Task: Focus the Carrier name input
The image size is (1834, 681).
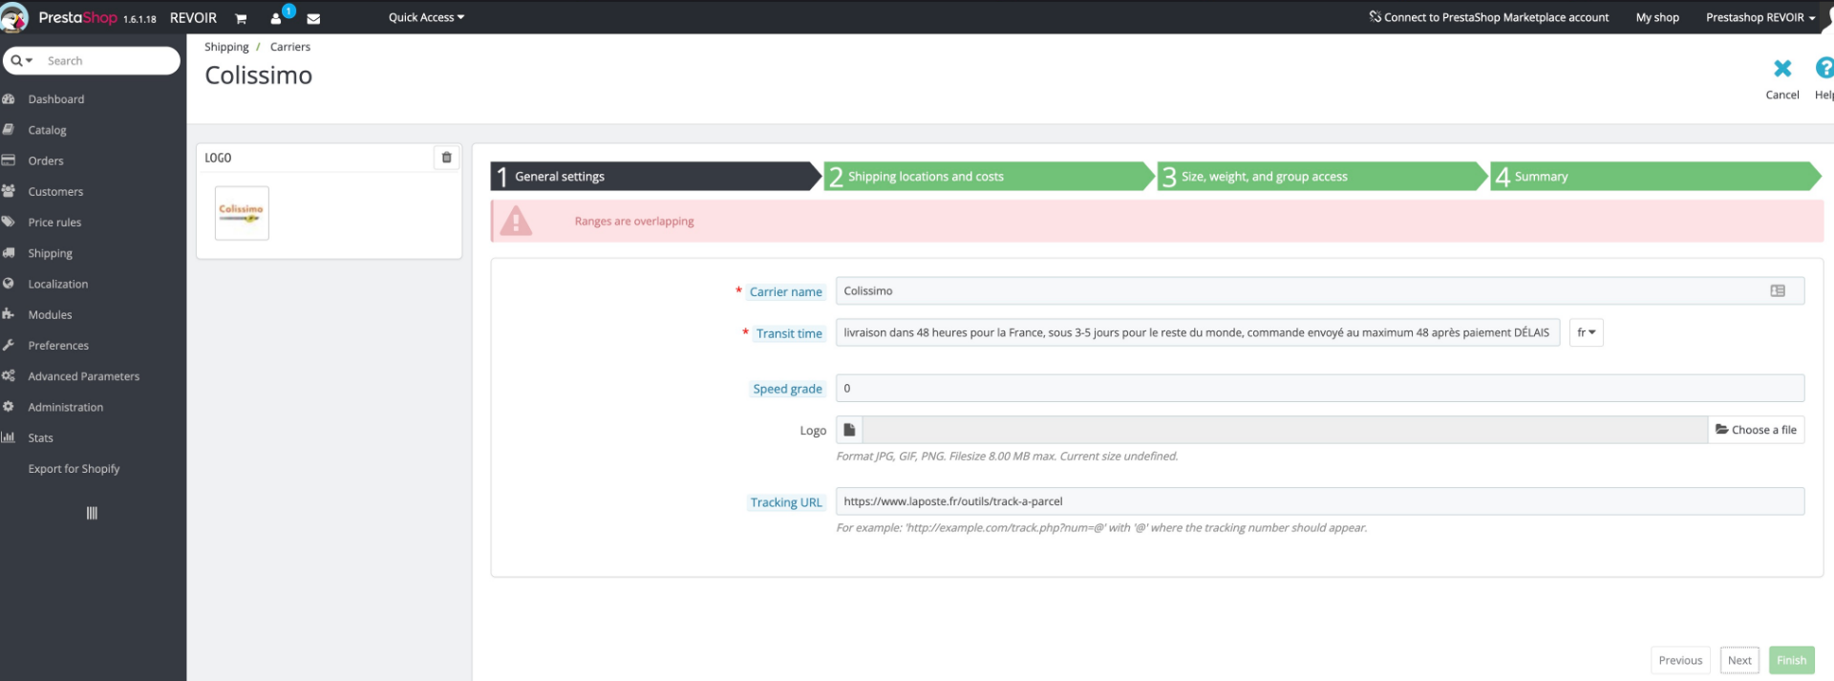Action: [x=1320, y=291]
